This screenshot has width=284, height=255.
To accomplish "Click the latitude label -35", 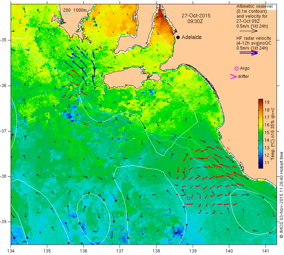I will [4, 40].
